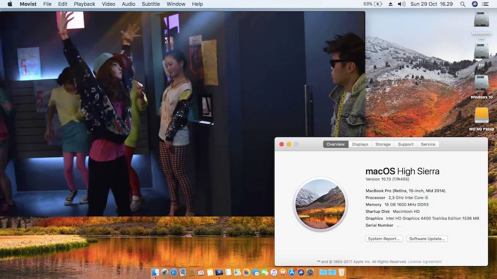This screenshot has height=279, width=497.
Task: Click the System Report button
Action: coord(384,239)
